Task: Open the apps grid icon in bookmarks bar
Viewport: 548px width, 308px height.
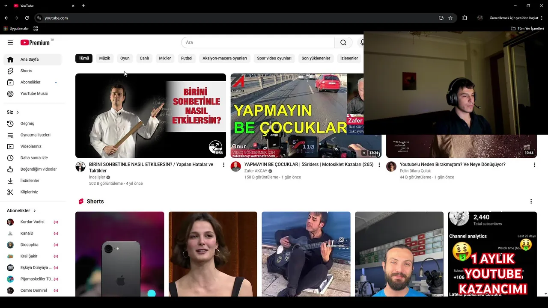Action: [36, 29]
